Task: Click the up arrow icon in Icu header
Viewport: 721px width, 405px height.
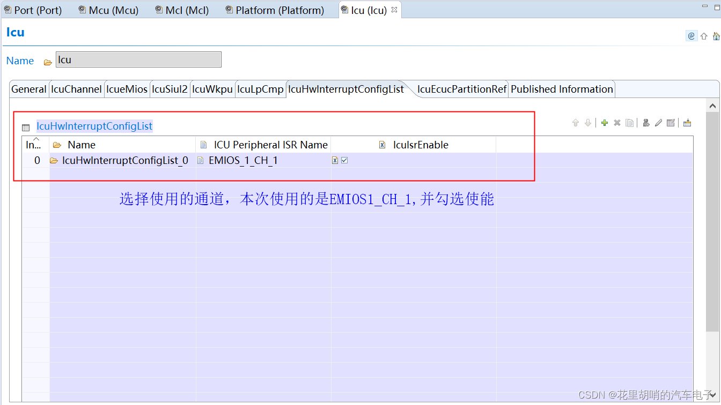Action: coord(704,36)
